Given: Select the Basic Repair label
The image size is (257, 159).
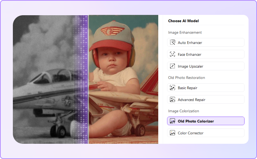Looking at the screenshot, I should coord(187,88).
